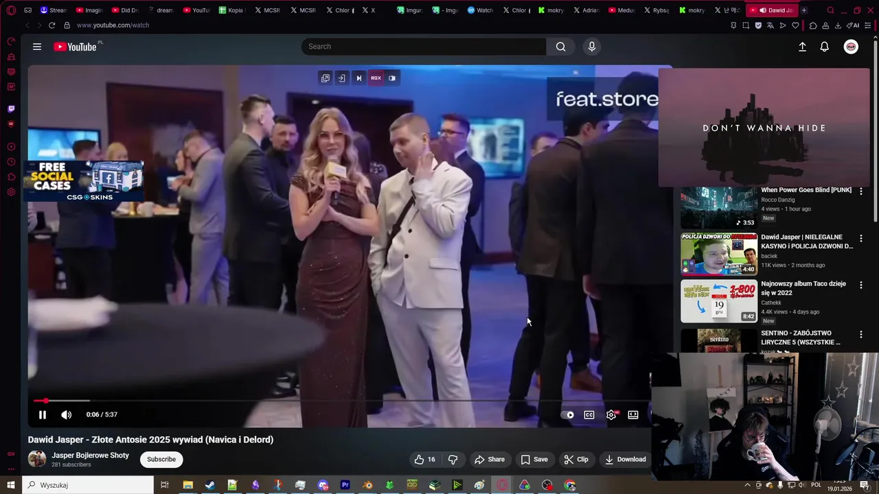The width and height of the screenshot is (879, 494).
Task: Download the video
Action: (626, 460)
